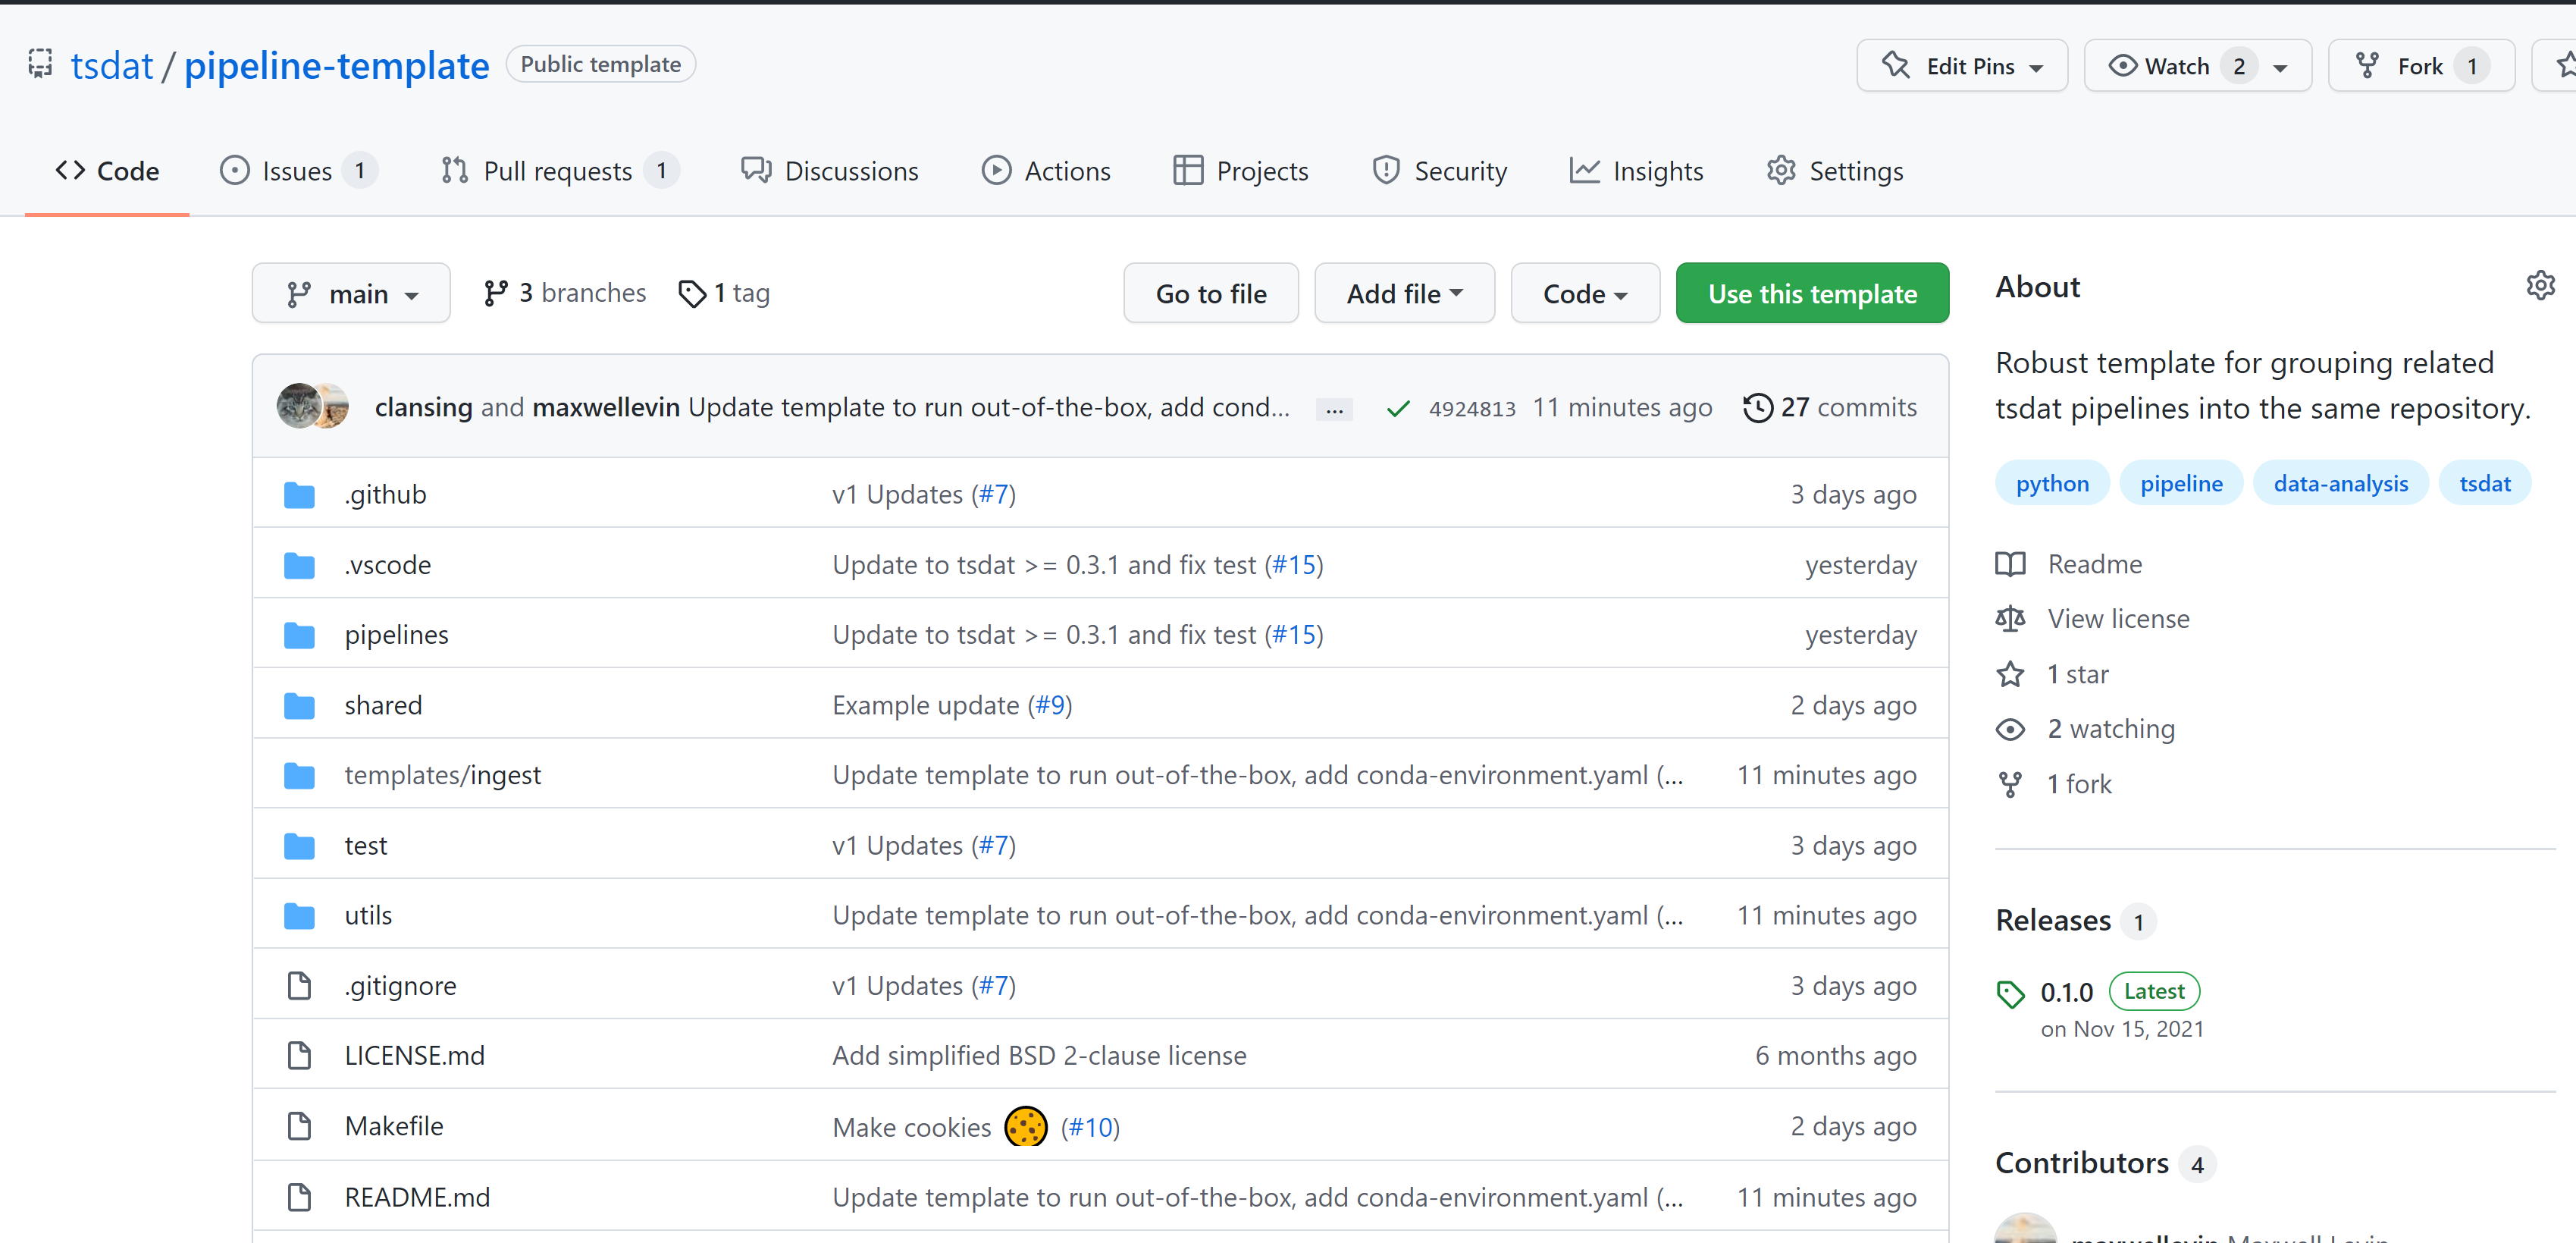
Task: Click the shared folder icon
Action: click(x=299, y=705)
